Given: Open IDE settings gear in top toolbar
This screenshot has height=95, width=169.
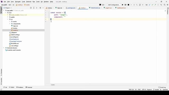Looking at the screenshot, I should [167, 5].
